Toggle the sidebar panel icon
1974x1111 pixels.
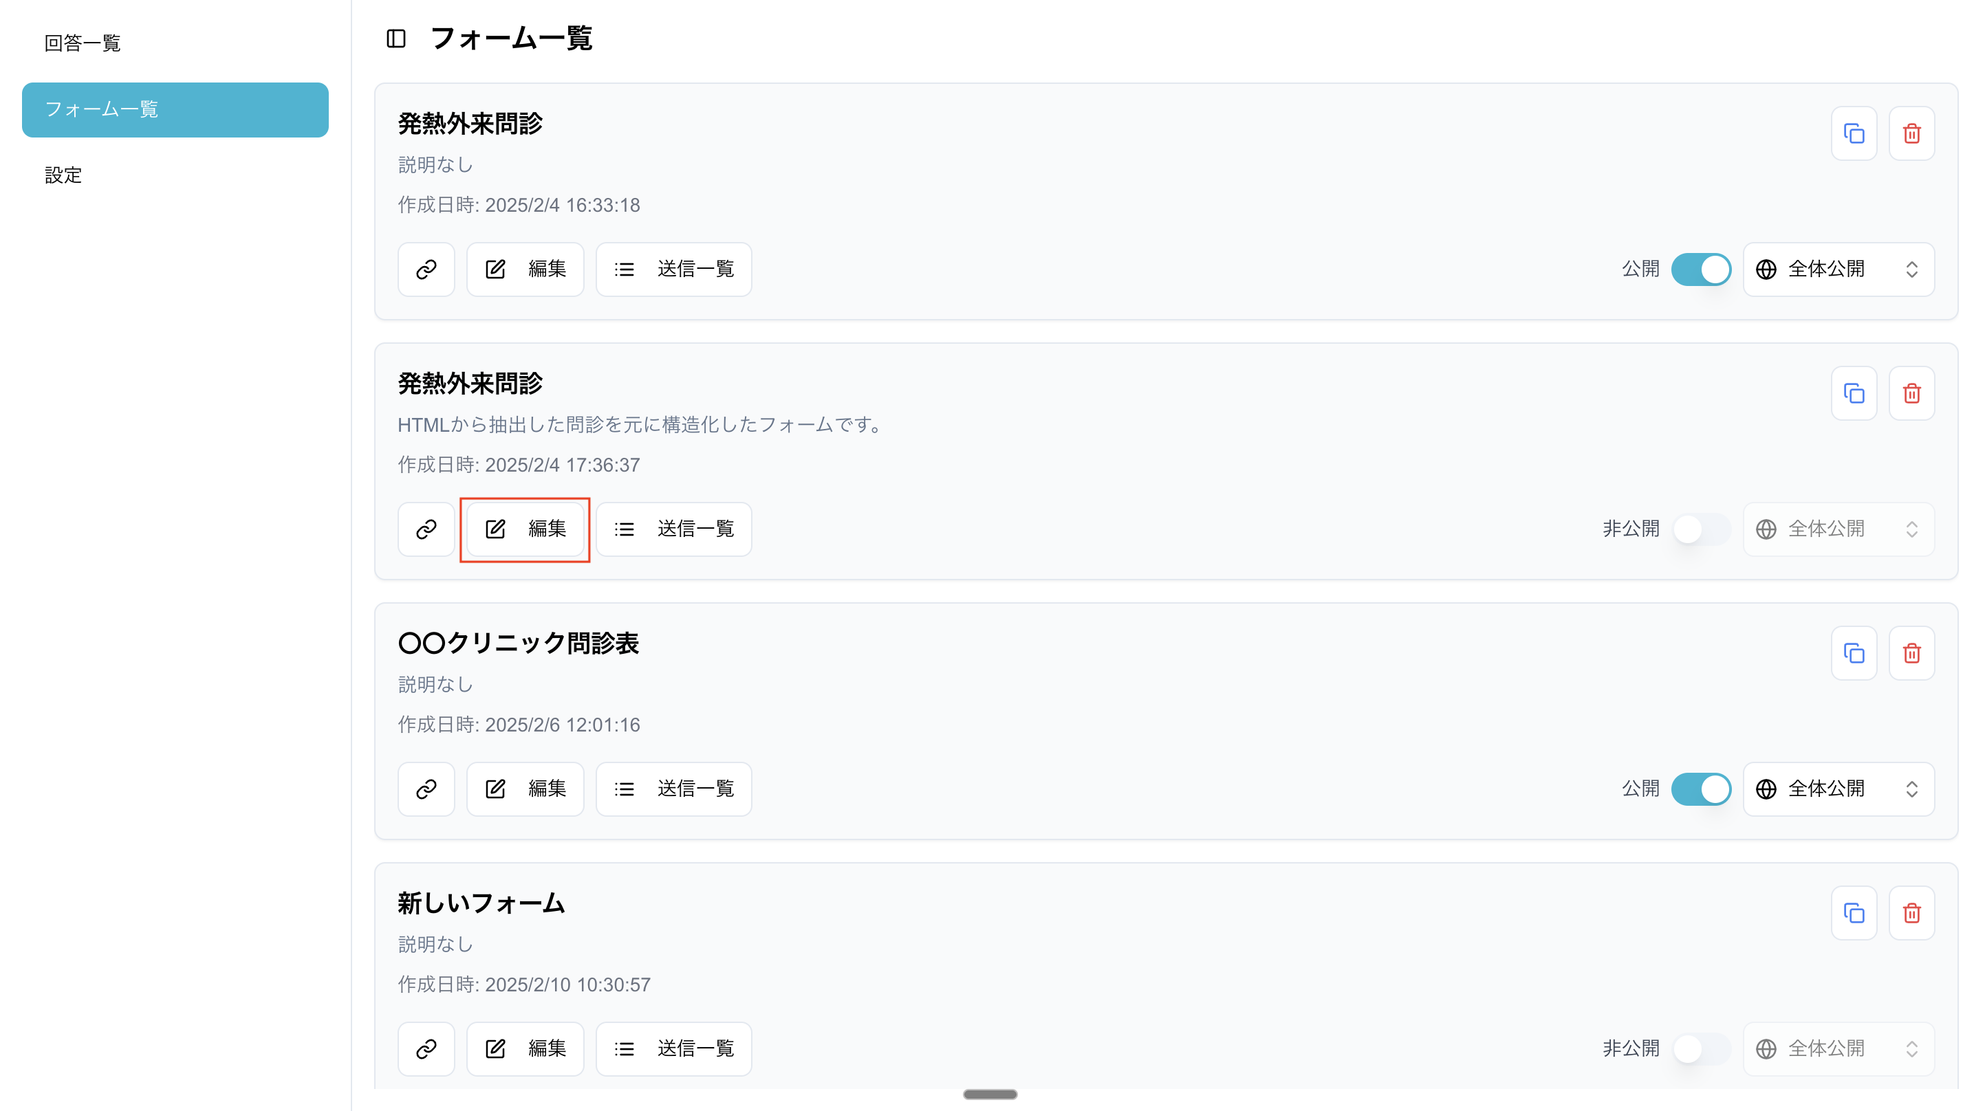(x=395, y=38)
